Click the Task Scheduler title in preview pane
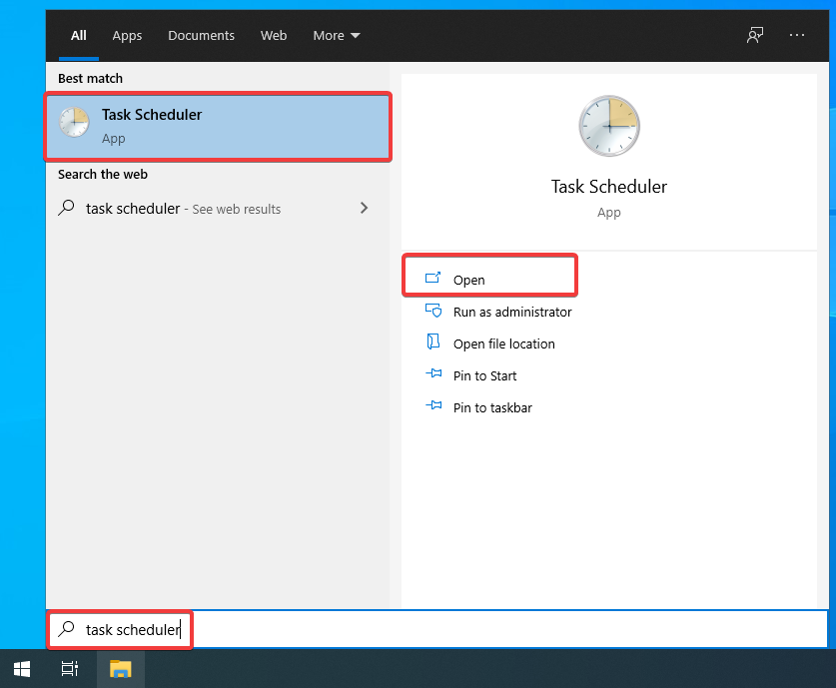 click(x=609, y=187)
